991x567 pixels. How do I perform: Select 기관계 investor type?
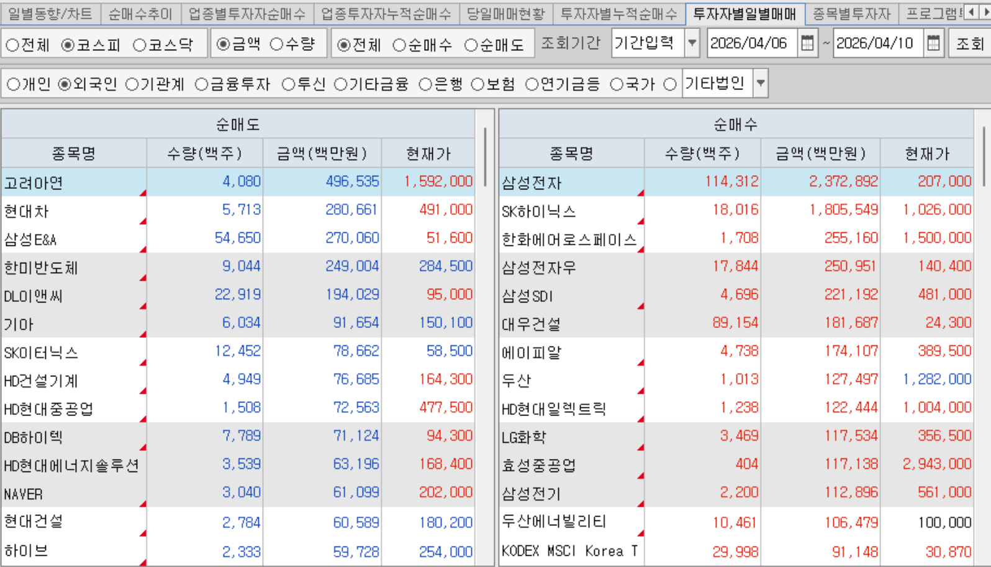(x=132, y=84)
